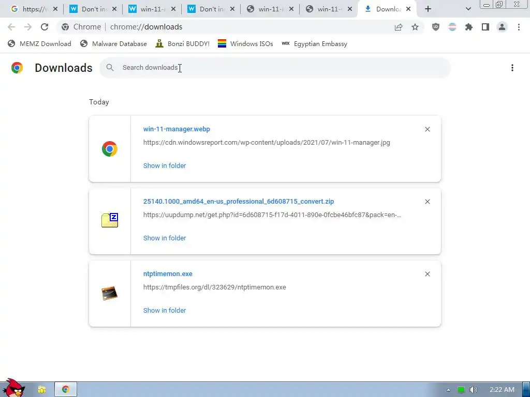Viewport: 530px width, 397px height.
Task: Click the browser back arrow
Action: point(11,27)
